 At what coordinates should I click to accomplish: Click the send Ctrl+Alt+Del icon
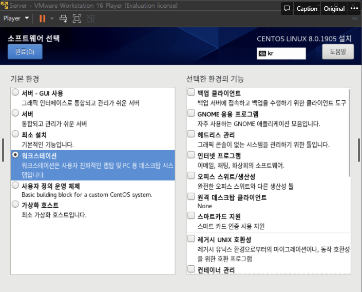click(x=63, y=19)
